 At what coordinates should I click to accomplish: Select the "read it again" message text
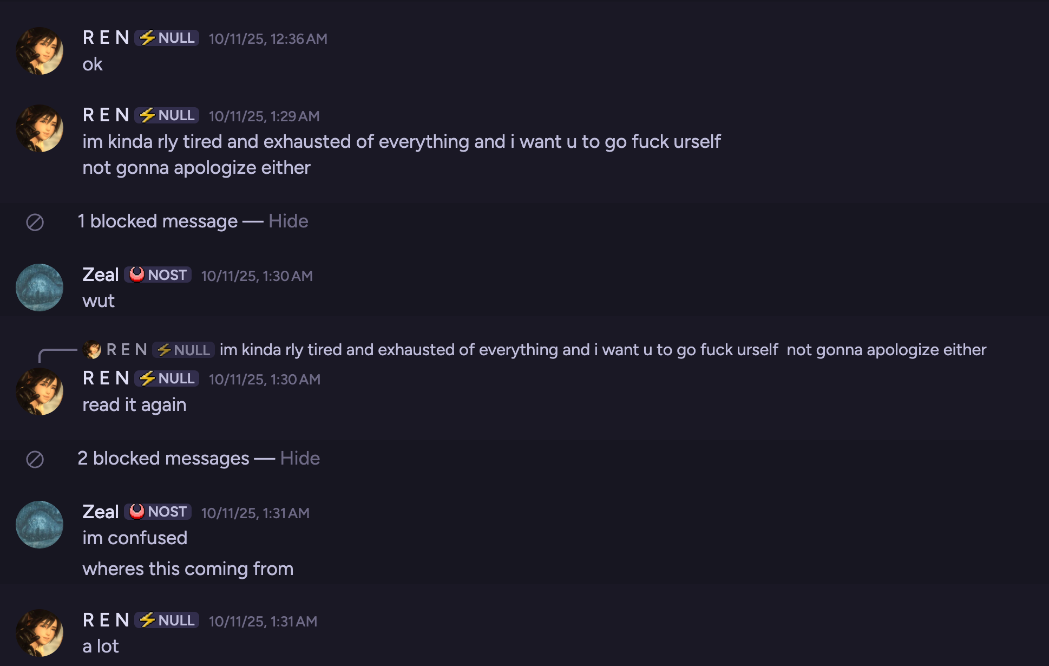[135, 404]
